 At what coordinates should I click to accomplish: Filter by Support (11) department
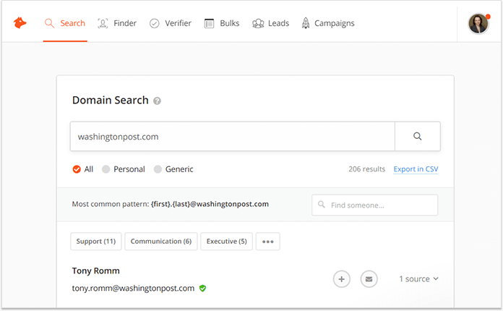tap(96, 242)
